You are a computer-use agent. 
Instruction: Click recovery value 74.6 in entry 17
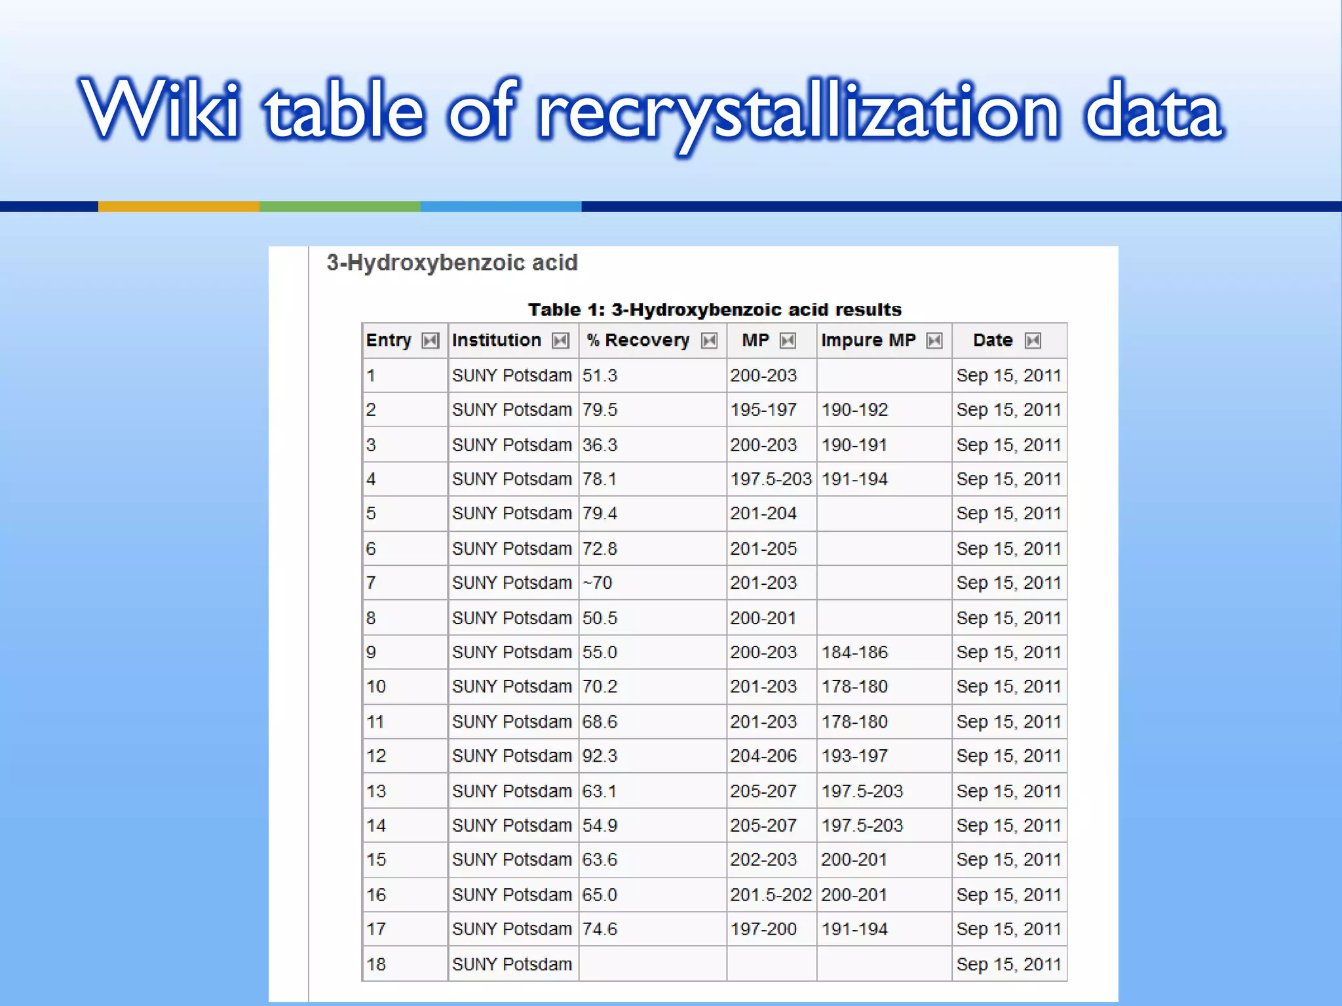(x=600, y=929)
